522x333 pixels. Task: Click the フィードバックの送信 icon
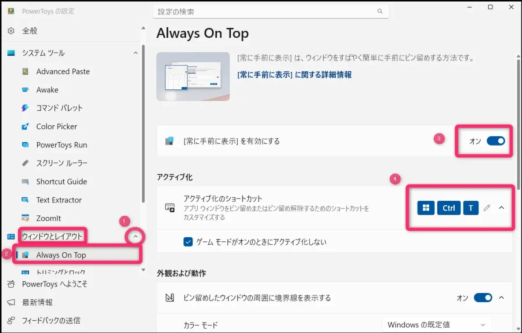(x=11, y=321)
